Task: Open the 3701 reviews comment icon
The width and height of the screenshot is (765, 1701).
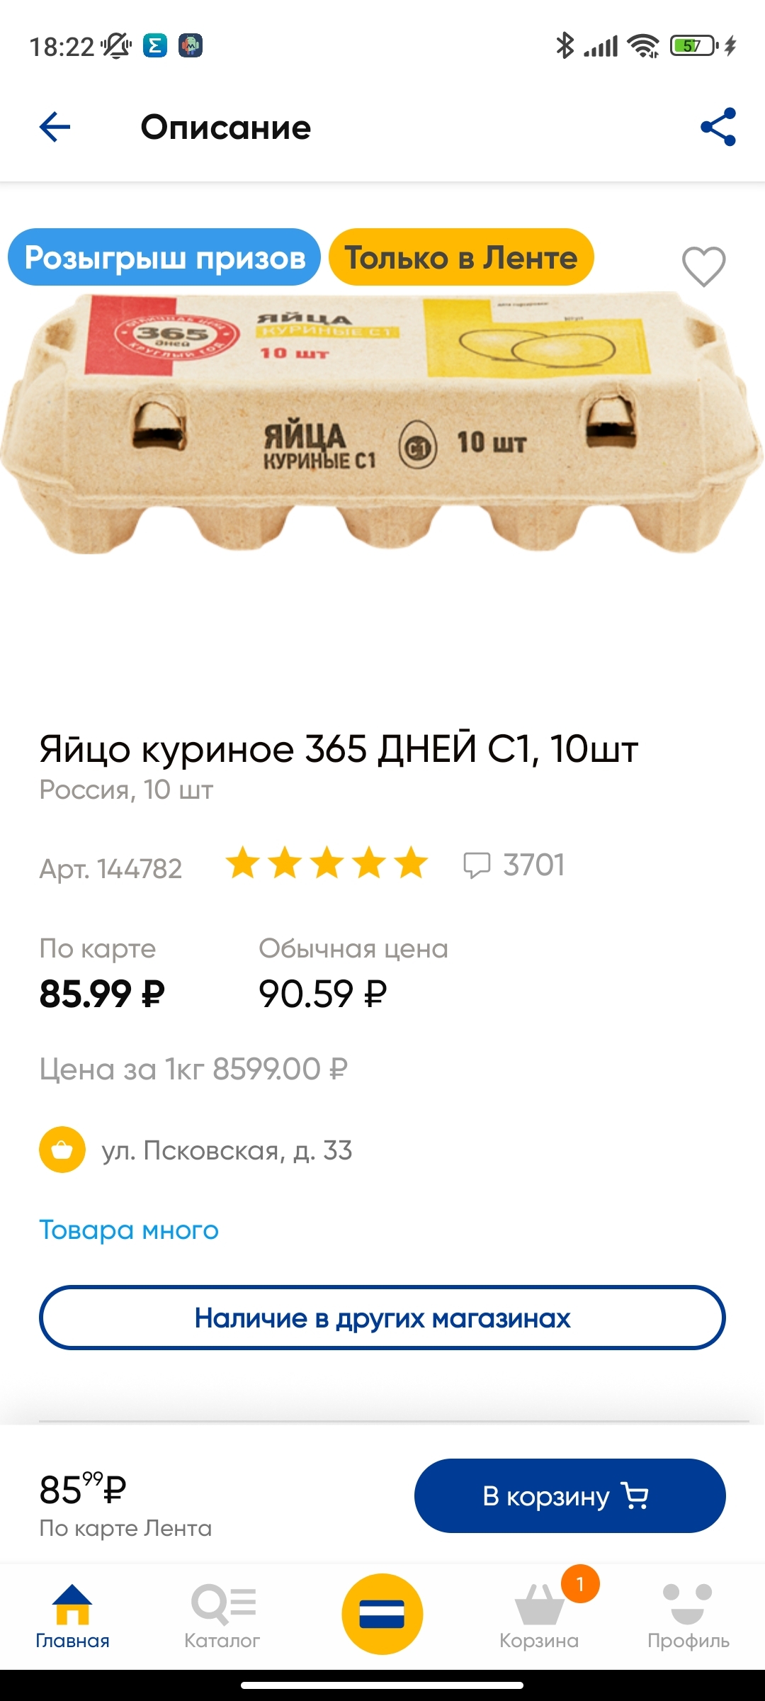Action: pyautogui.click(x=477, y=865)
